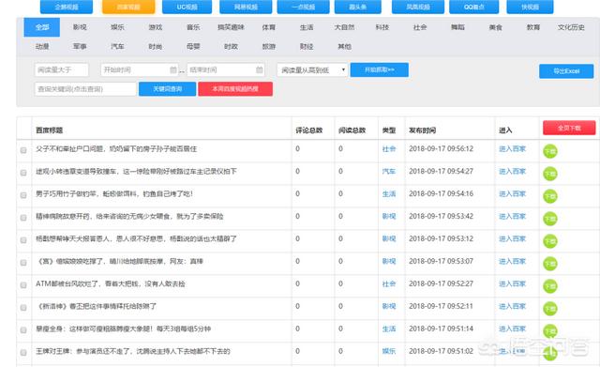Tick the checkbox for the 09:51:14 row

23,329
